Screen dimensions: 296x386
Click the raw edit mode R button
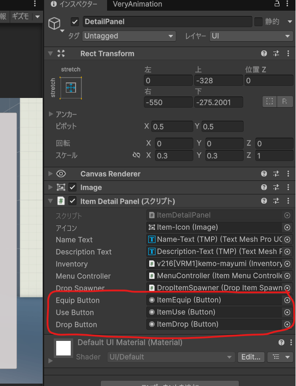point(285,101)
